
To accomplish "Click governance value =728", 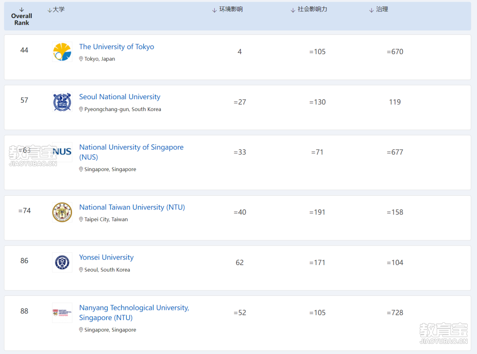I will click(x=395, y=313).
